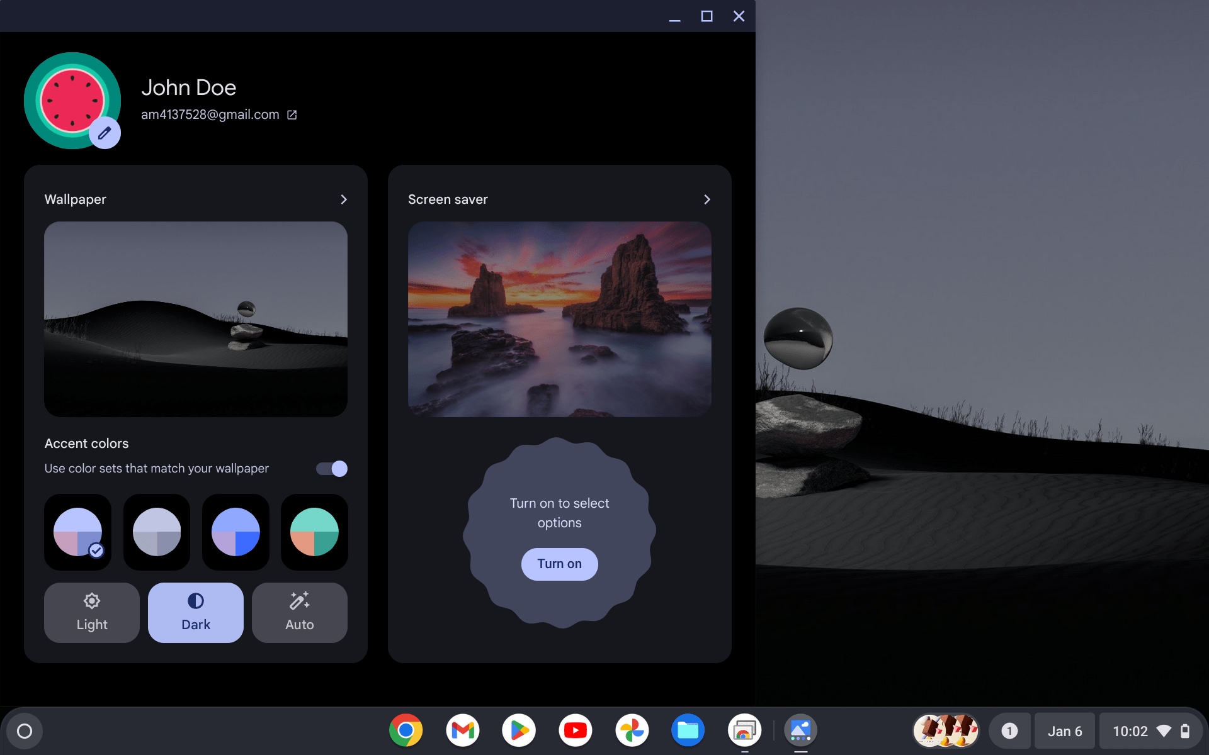1209x755 pixels.
Task: Open Google Play Store from the shelf
Action: point(519,730)
